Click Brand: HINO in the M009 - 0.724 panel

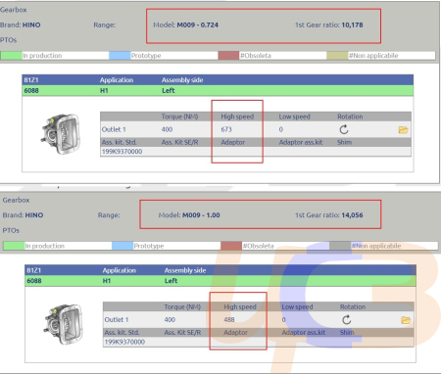21,24
